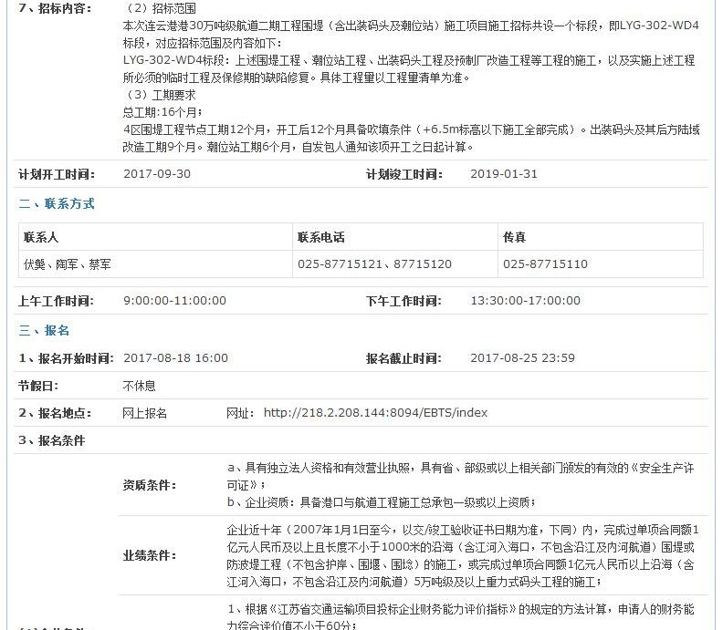Click the registration start time 2017-08-18 16:00
This screenshot has height=630, width=723.
click(x=175, y=358)
